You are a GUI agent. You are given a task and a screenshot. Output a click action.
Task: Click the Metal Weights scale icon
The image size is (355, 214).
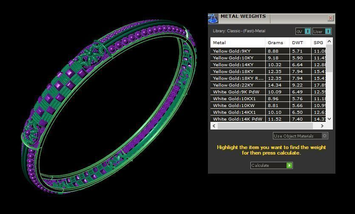coord(213,19)
